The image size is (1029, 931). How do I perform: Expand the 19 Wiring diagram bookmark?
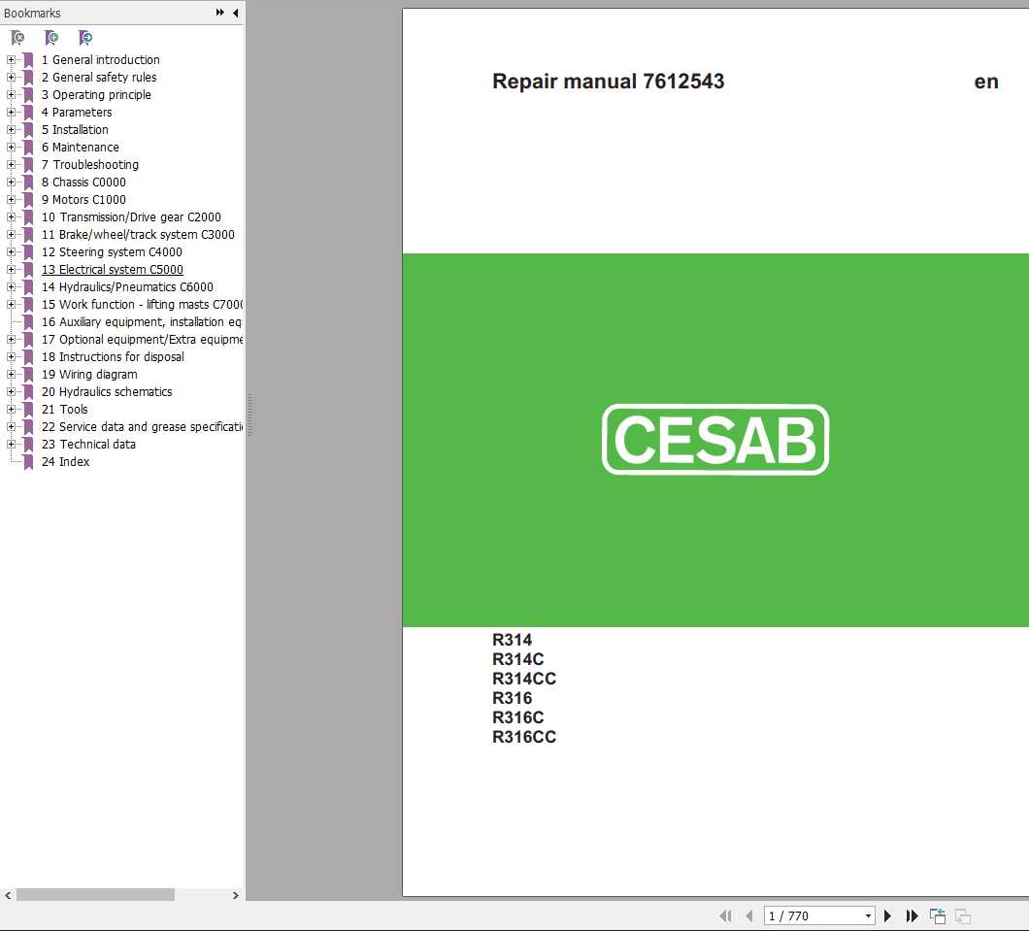pyautogui.click(x=11, y=374)
